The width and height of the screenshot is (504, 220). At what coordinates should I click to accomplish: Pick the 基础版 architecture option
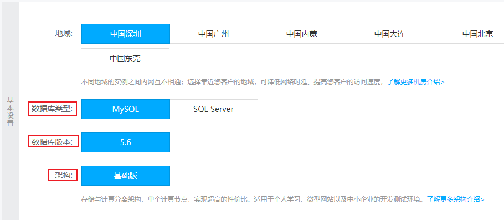click(x=125, y=176)
